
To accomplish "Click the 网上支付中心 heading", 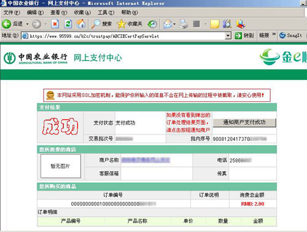I will pos(98,58).
